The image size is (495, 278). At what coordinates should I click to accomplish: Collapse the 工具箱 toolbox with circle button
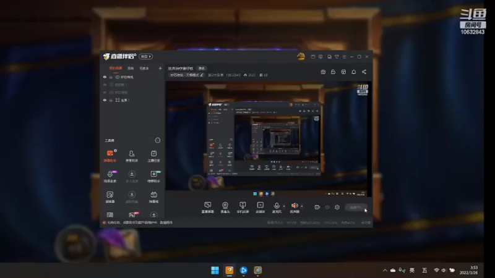[158, 140]
